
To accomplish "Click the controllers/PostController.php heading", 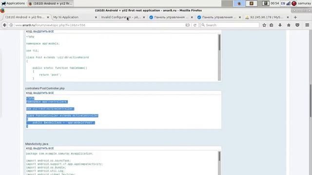I will pyautogui.click(x=45, y=88).
